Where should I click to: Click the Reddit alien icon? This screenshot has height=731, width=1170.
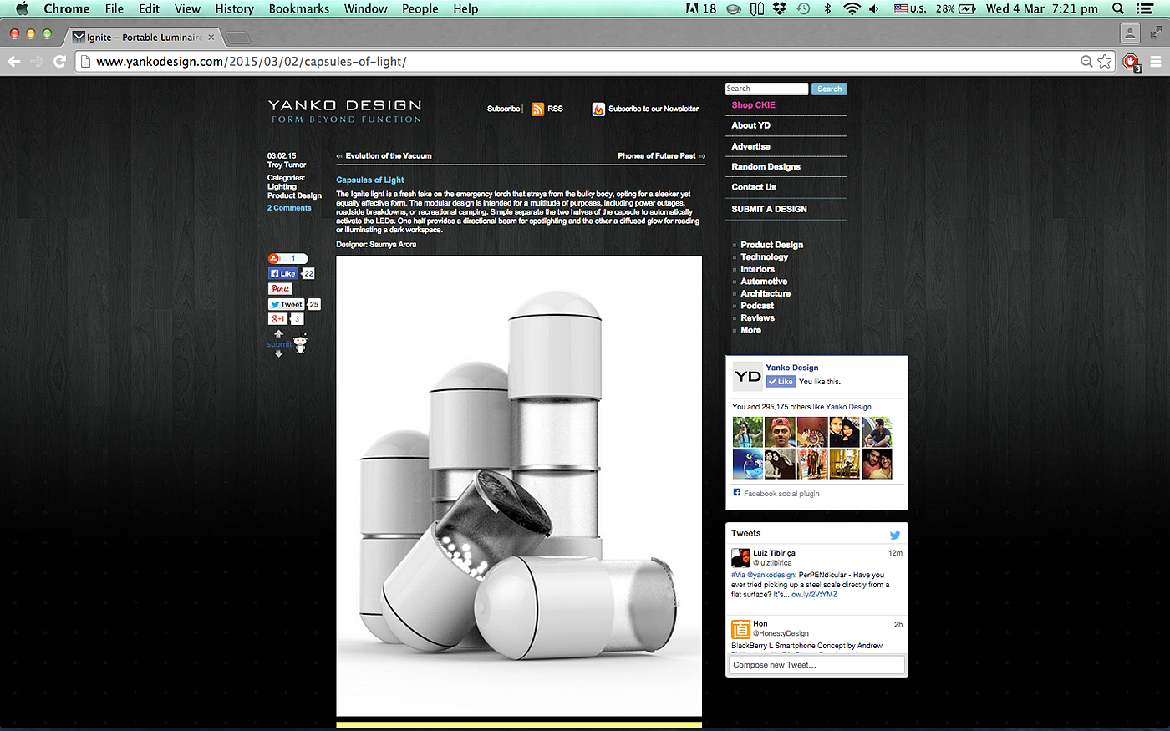(300, 343)
